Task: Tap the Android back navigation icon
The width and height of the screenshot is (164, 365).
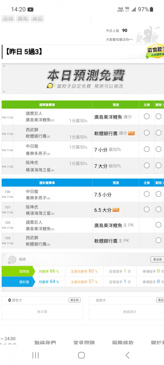Action: [127, 355]
